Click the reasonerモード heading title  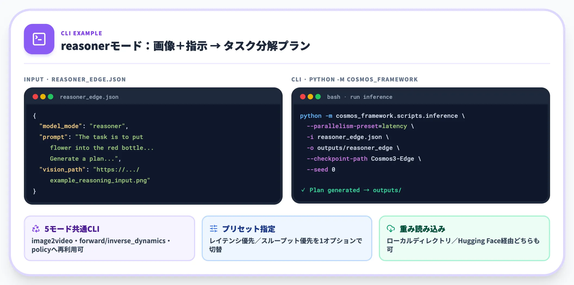[185, 46]
